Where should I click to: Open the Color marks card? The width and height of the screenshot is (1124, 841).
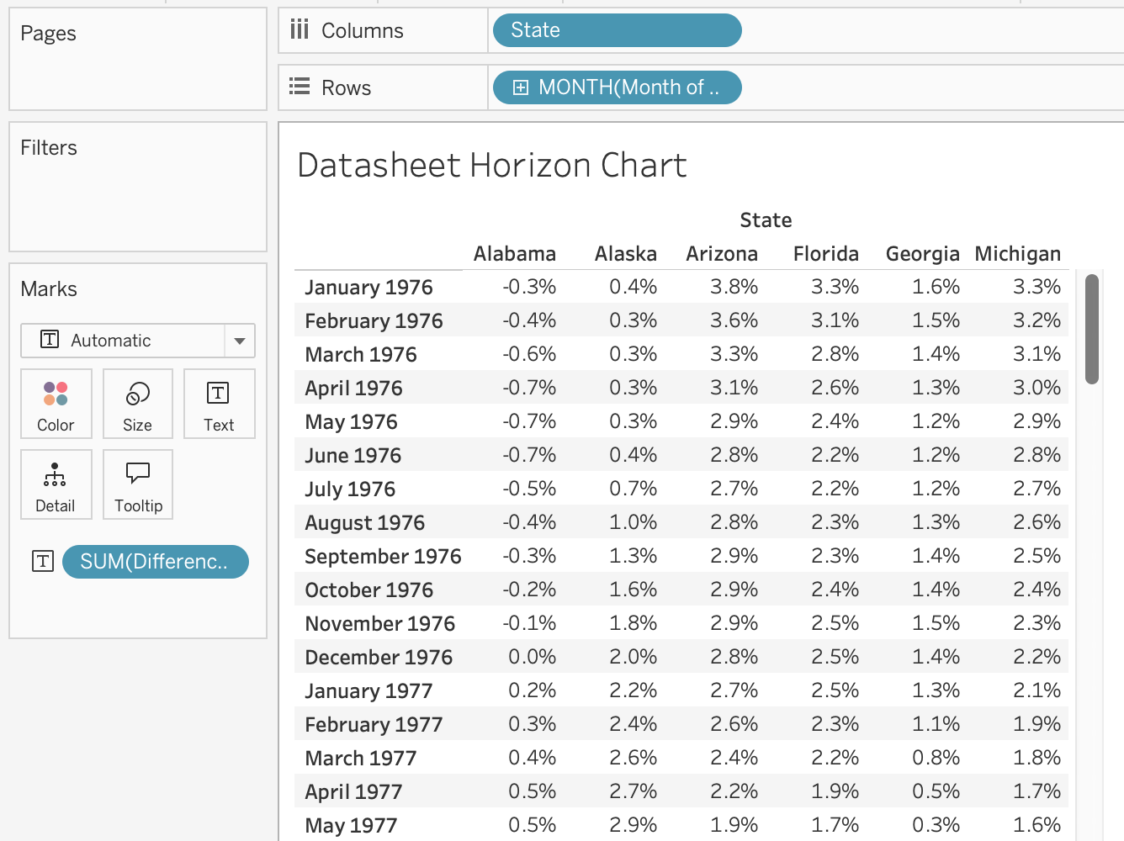56,404
